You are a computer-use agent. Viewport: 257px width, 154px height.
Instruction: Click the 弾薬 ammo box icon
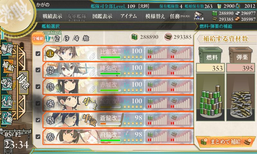coord(240,55)
